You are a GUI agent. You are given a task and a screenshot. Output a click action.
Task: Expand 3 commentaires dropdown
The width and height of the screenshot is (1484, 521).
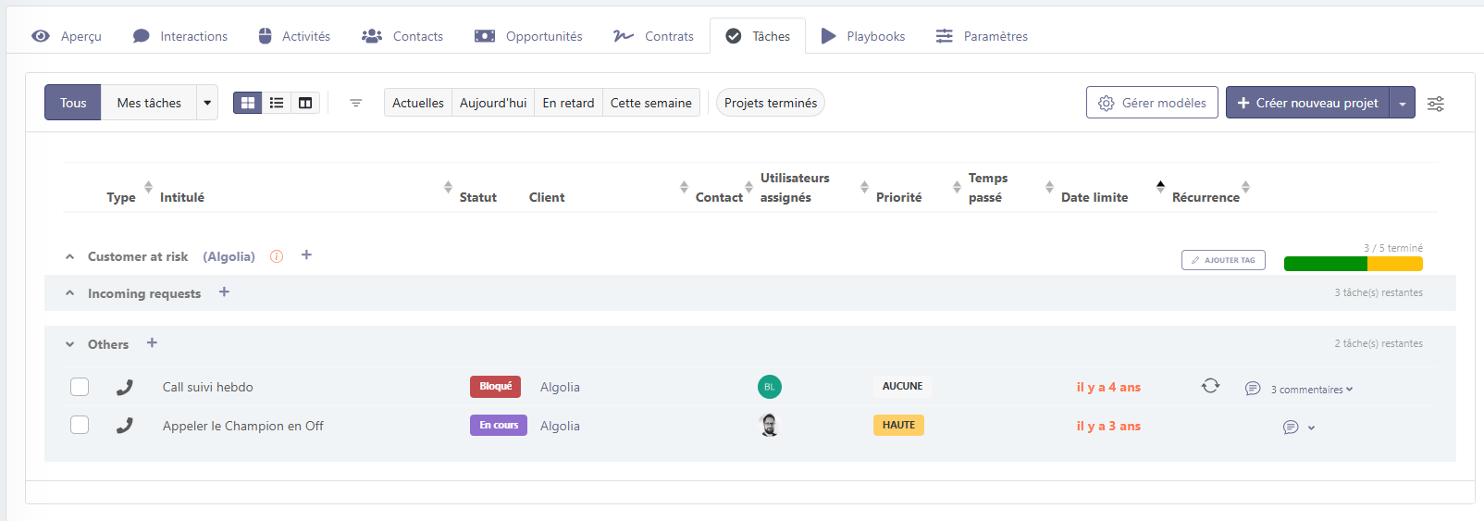pos(1311,390)
